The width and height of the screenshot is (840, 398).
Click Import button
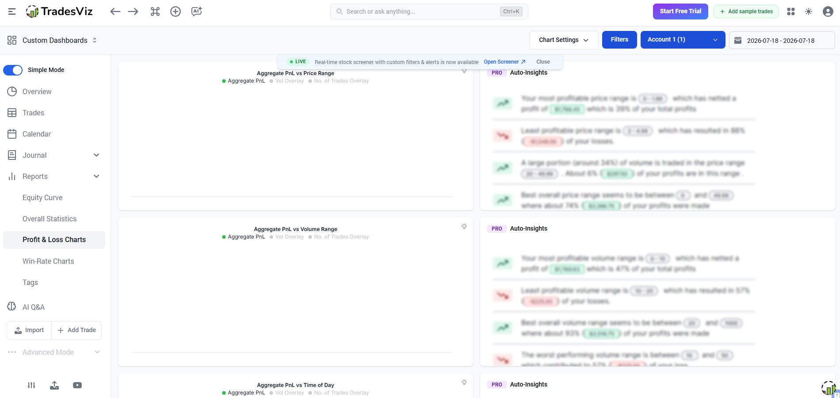(29, 330)
